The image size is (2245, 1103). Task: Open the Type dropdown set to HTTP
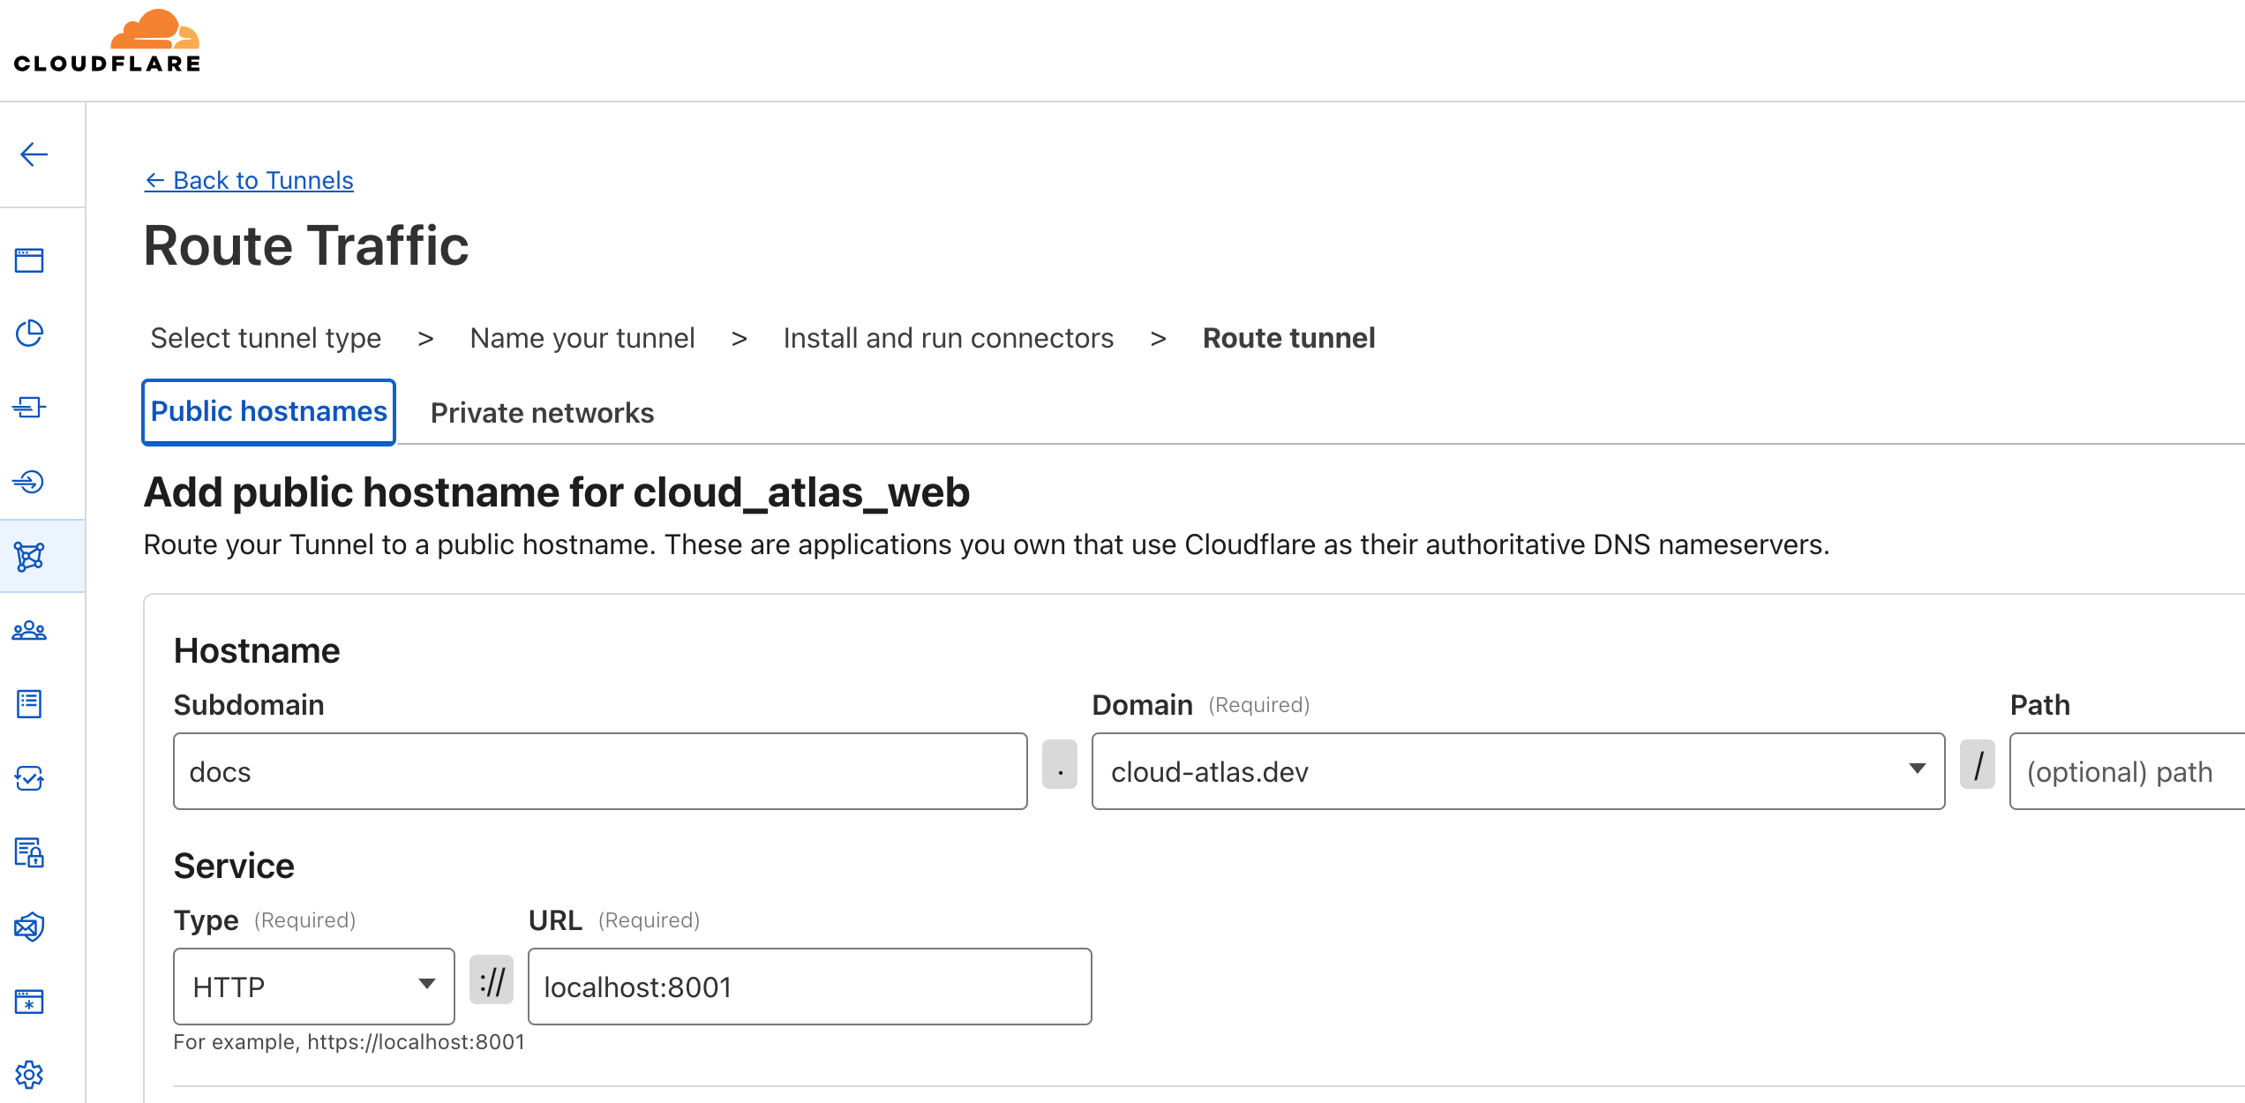click(x=313, y=987)
